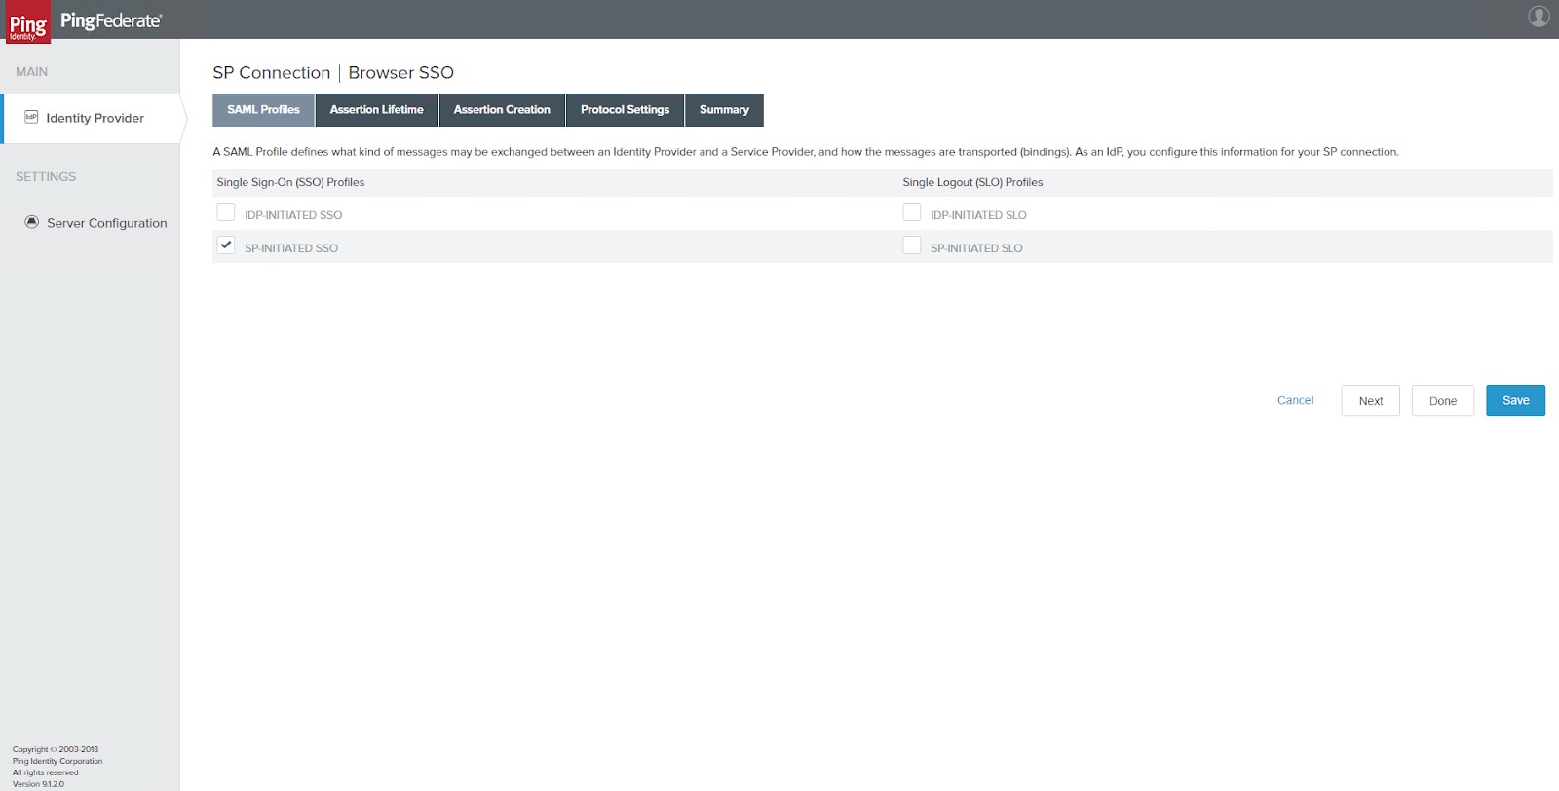Open the Assertion Creation tab
Viewport: 1559px width, 791px height.
pos(502,110)
